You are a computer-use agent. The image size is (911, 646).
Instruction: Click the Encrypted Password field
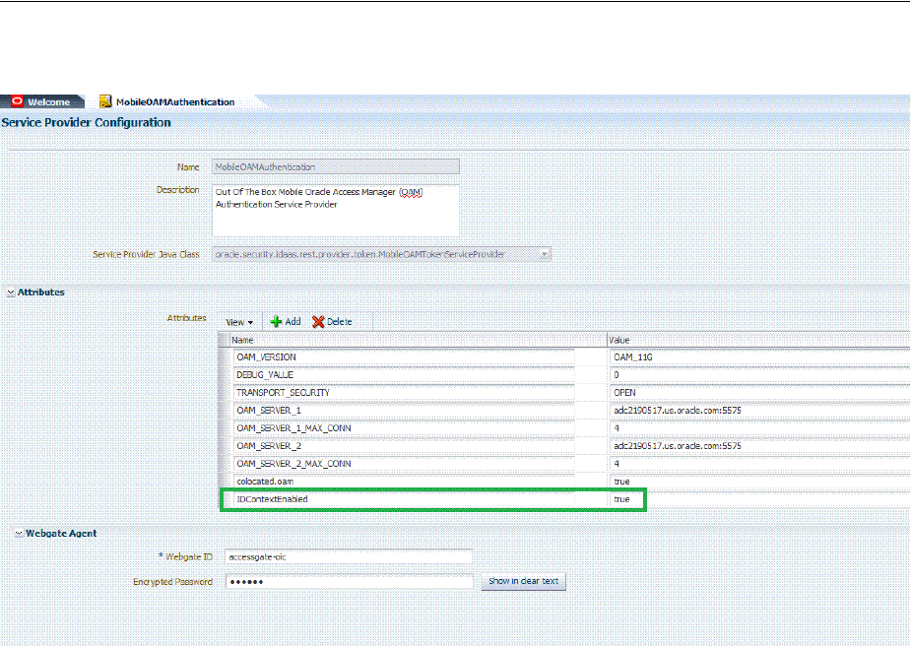click(349, 582)
